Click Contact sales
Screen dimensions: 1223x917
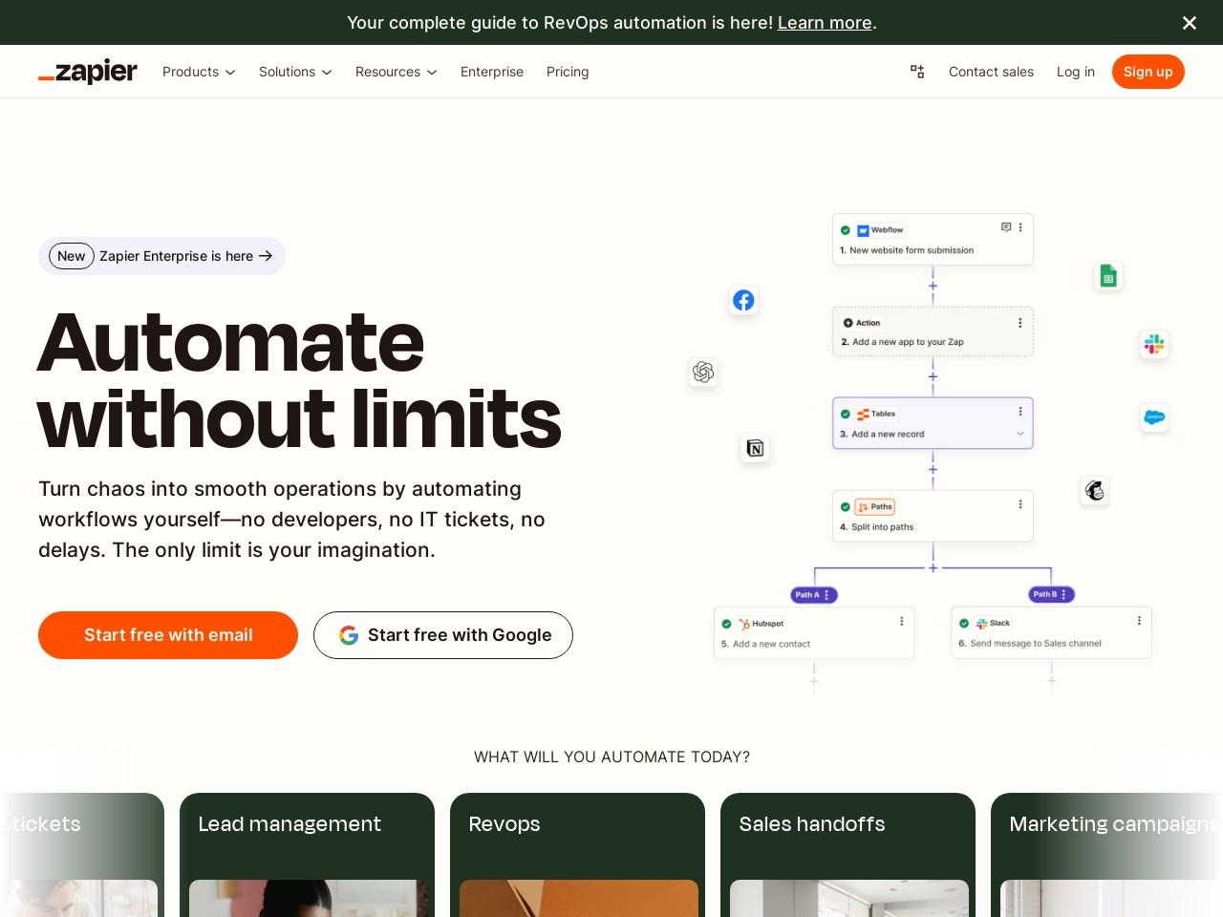click(991, 72)
